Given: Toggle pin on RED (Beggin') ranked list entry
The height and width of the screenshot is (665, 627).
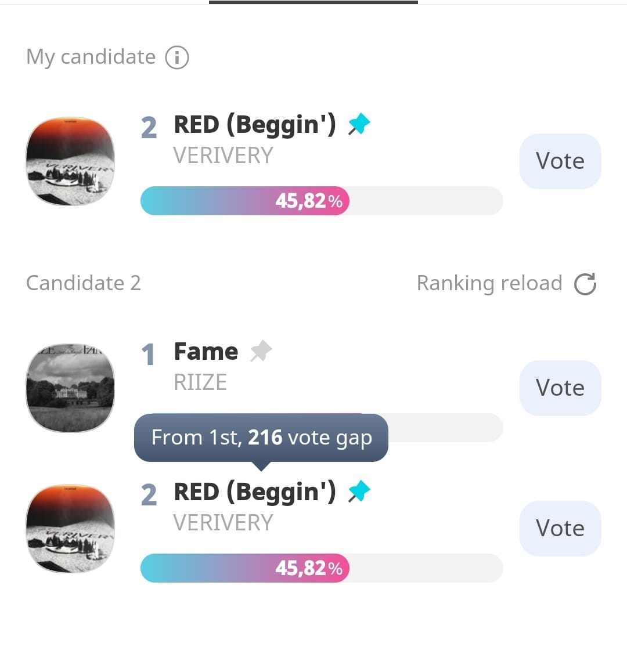Looking at the screenshot, I should click(x=359, y=491).
